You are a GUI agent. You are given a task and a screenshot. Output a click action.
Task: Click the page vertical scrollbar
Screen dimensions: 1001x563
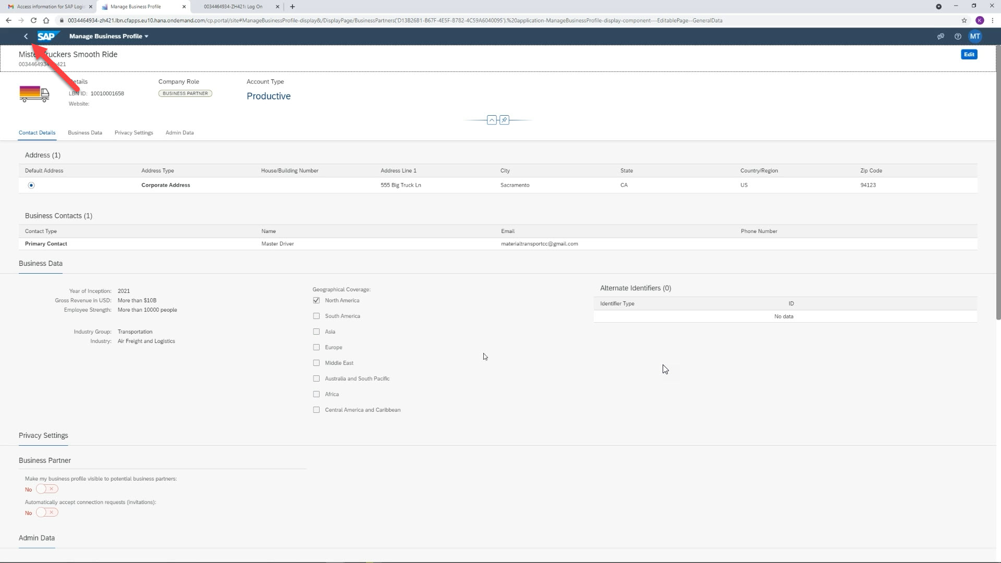998,182
